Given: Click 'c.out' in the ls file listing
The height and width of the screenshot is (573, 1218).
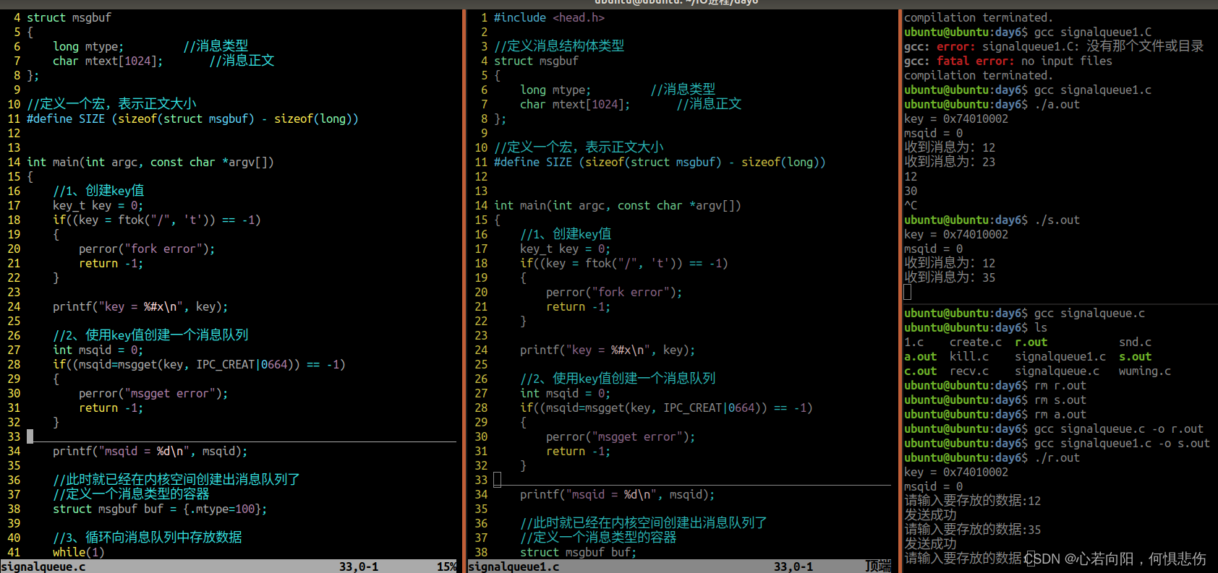Looking at the screenshot, I should 920,371.
